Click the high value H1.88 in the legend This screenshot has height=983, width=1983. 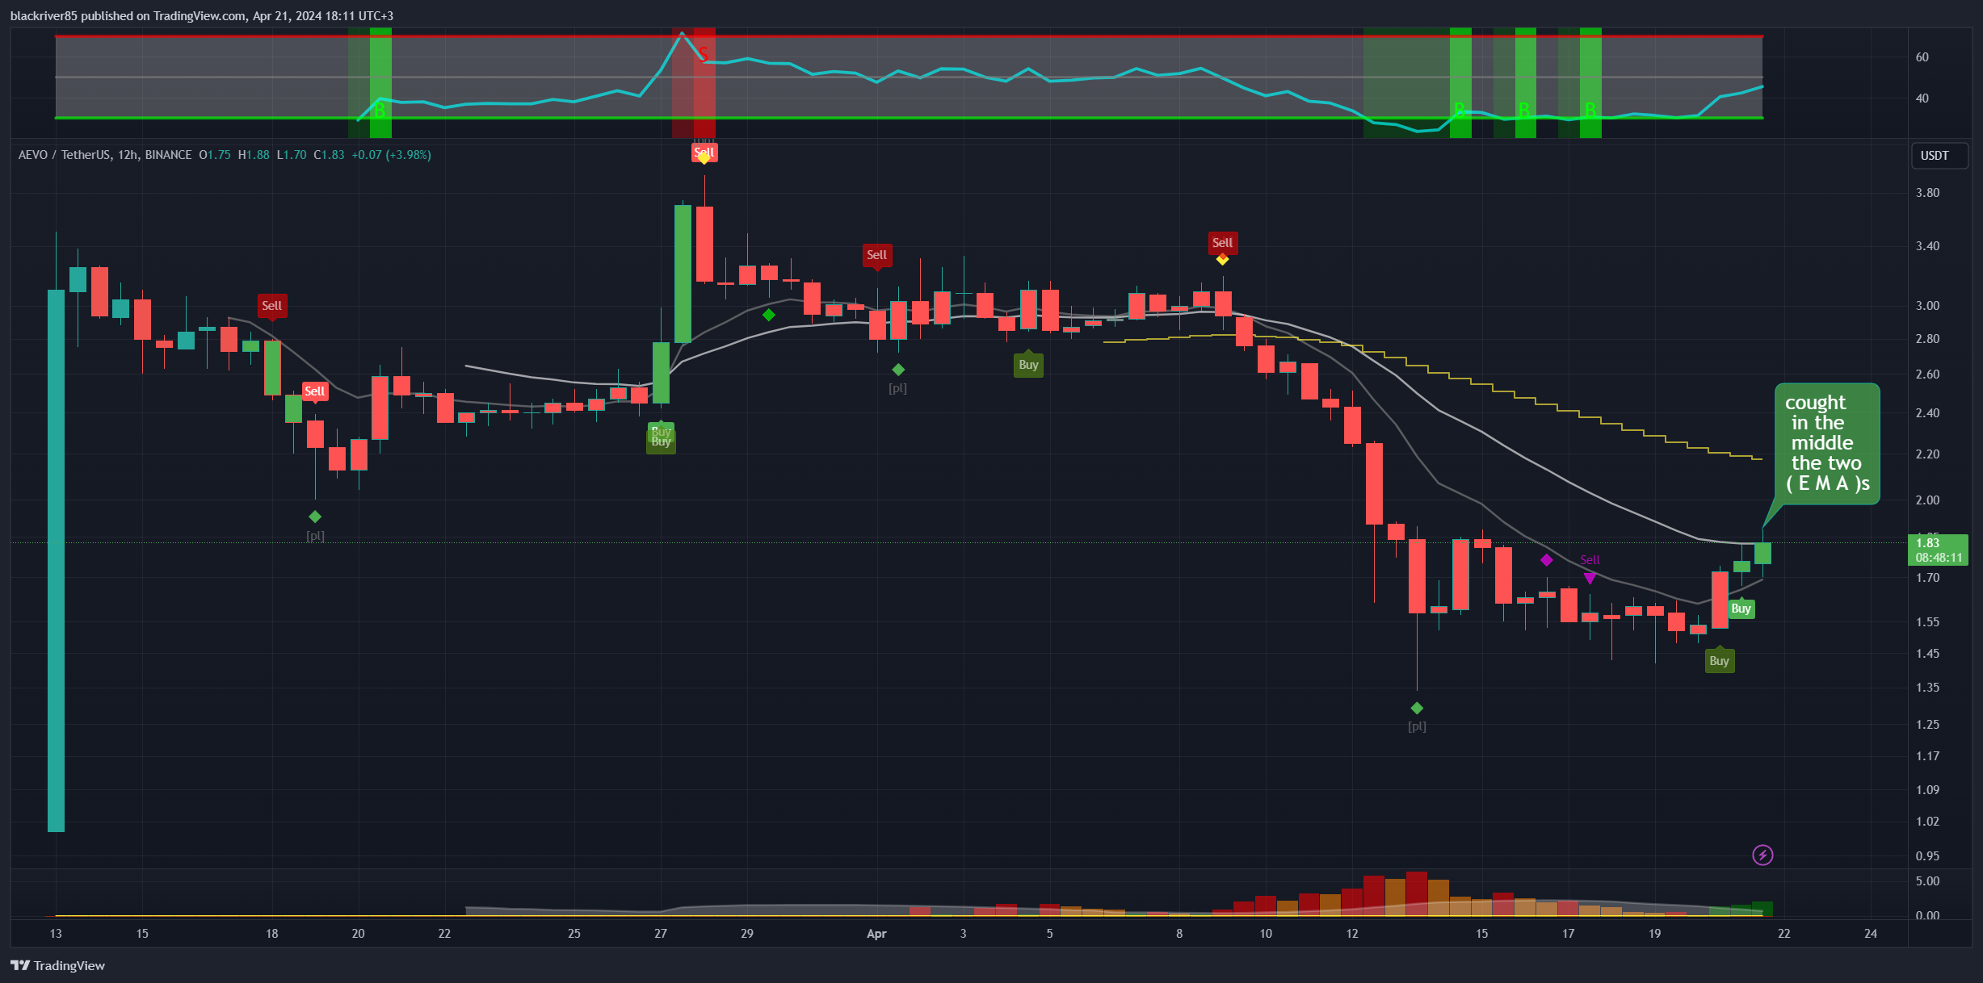coord(254,155)
